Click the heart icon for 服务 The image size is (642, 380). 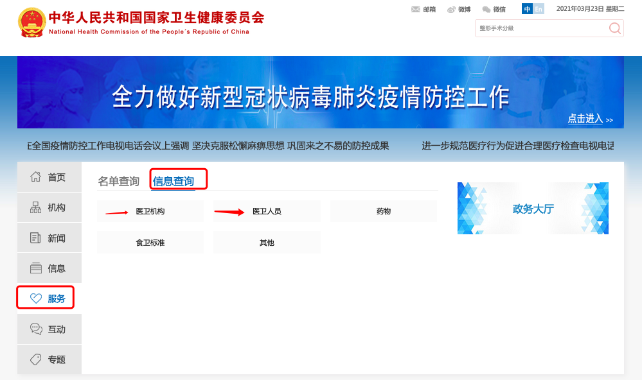pos(36,298)
